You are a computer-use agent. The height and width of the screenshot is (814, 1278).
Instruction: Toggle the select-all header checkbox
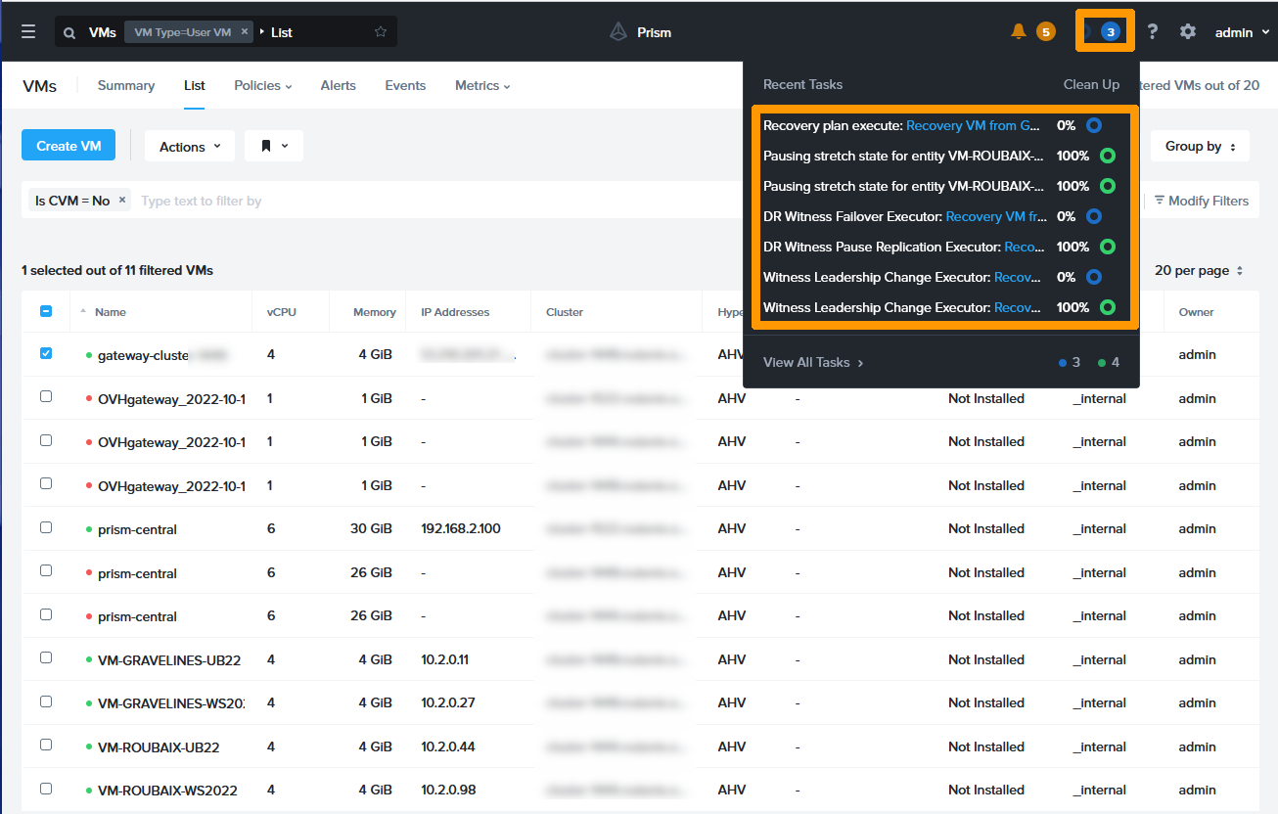46,312
